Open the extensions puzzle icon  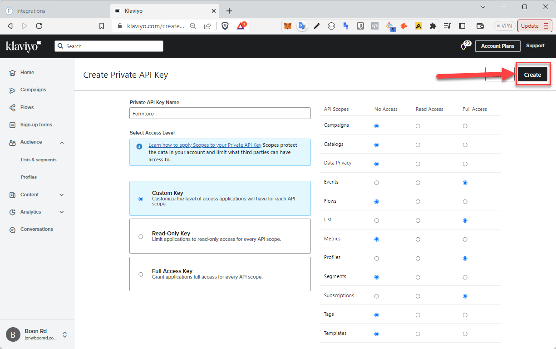(x=433, y=26)
